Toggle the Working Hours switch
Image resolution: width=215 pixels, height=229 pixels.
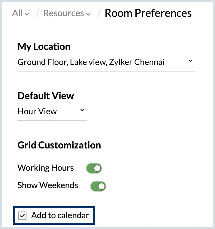[x=94, y=168]
